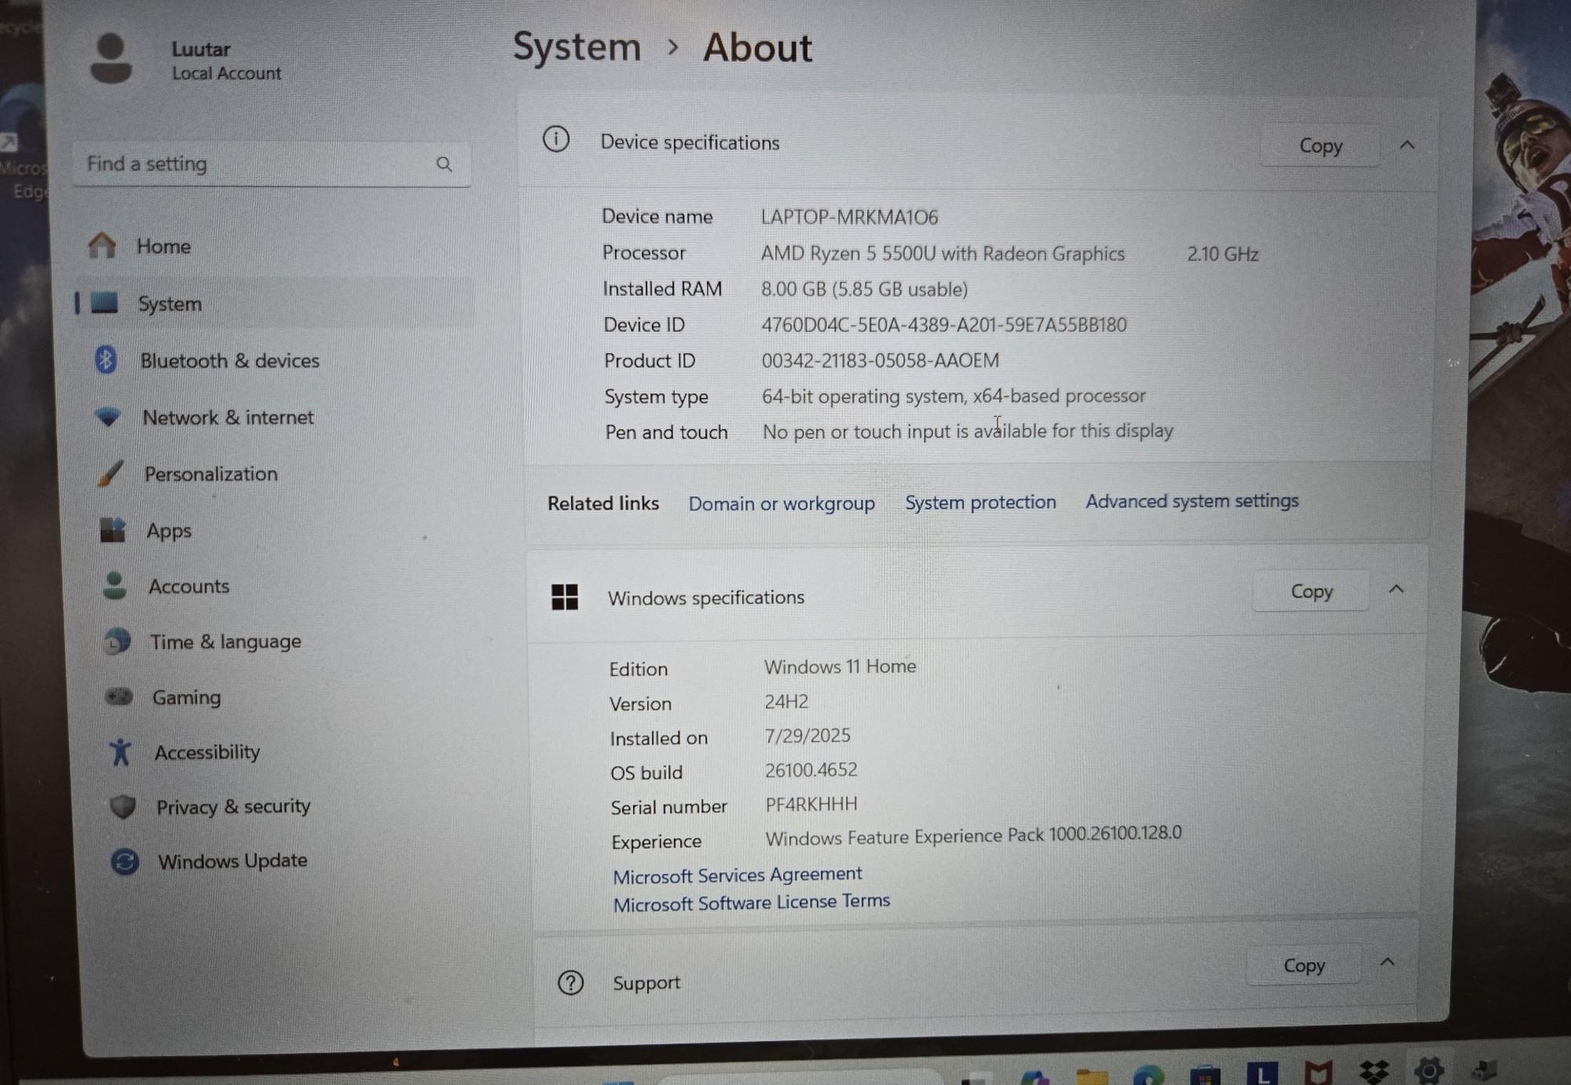Click the Local Account label
This screenshot has height=1085, width=1571.
(x=226, y=73)
